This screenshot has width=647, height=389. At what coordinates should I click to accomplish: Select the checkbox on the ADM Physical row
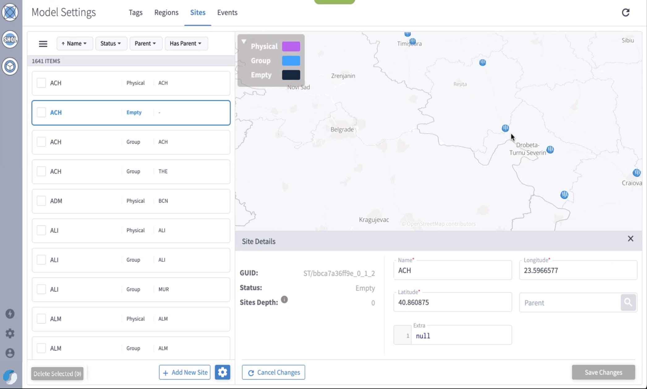[41, 201]
